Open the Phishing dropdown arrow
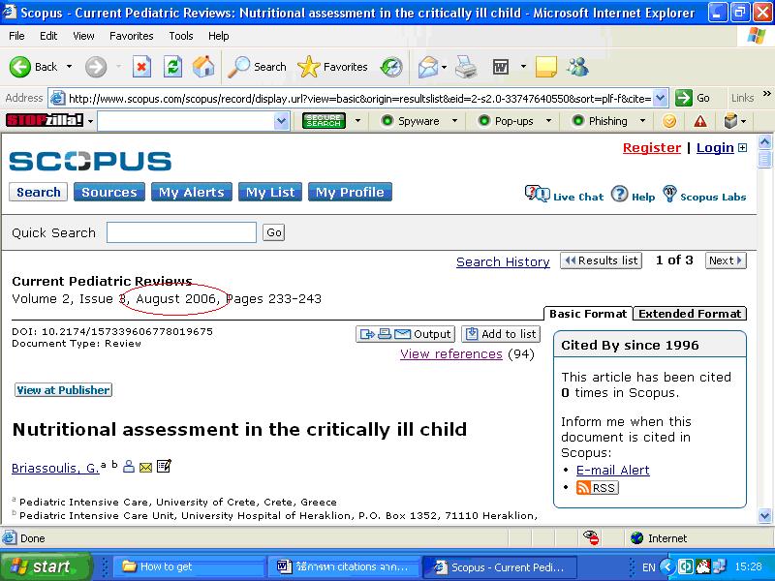Viewport: 775px width, 581px height. (642, 121)
